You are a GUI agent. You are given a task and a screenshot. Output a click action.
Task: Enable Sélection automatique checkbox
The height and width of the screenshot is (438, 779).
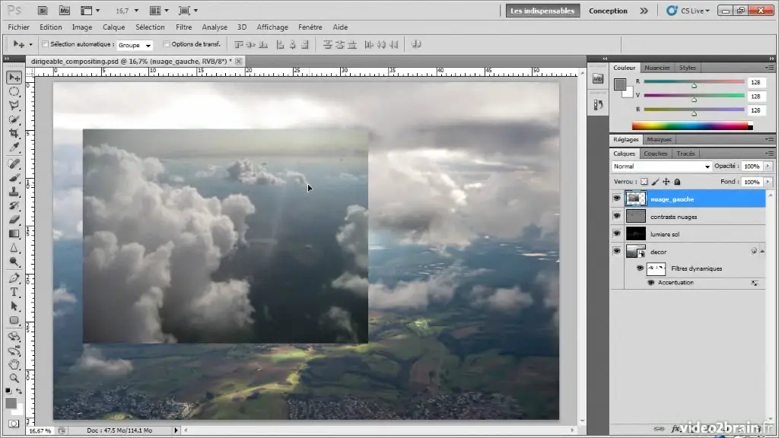tap(45, 45)
